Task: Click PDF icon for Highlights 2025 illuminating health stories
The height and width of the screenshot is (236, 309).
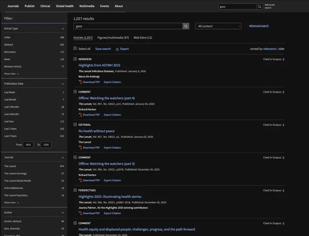Action: pos(80,213)
